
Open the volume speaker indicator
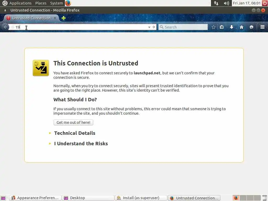click(226, 3)
